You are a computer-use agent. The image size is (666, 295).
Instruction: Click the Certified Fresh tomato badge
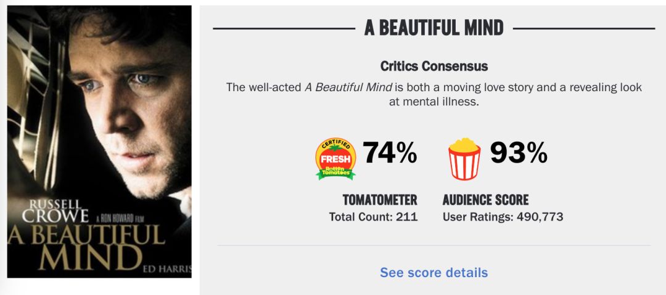tap(335, 159)
